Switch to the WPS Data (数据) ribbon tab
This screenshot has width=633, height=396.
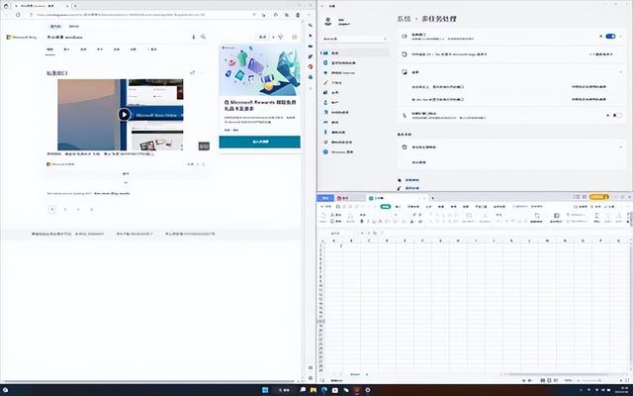tap(441, 207)
